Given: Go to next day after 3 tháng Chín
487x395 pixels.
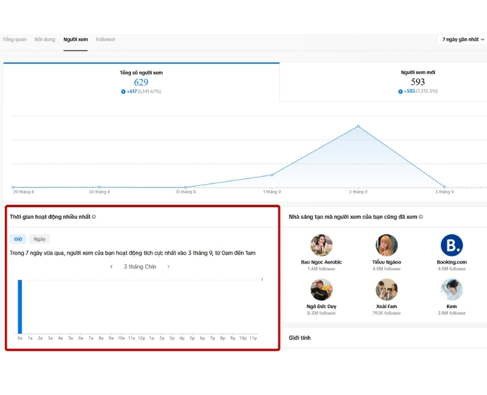Looking at the screenshot, I should pos(169,267).
